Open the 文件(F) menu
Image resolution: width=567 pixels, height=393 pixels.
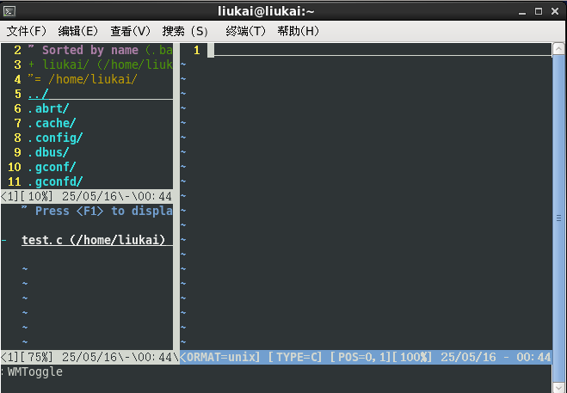pyautogui.click(x=27, y=31)
